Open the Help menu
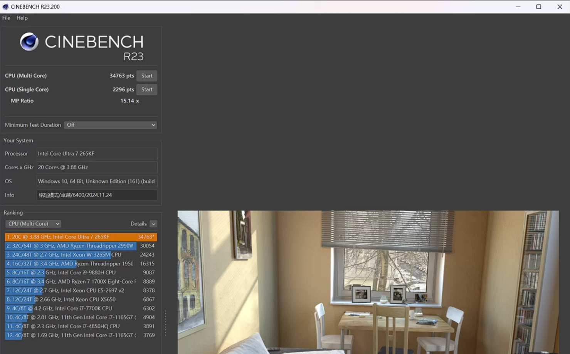This screenshot has height=354, width=570. coord(22,18)
